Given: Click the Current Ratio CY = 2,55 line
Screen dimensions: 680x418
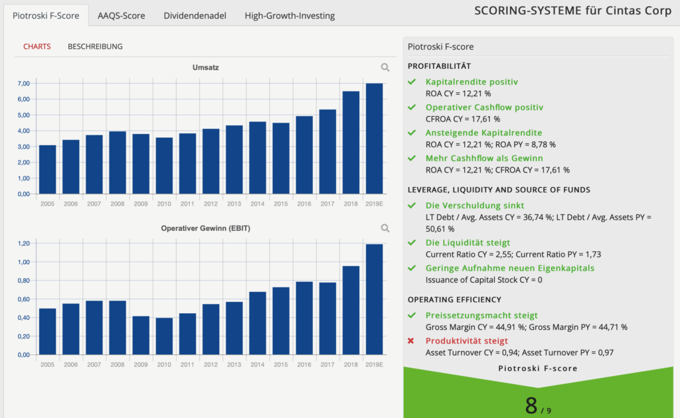Looking at the screenshot, I should coord(513,255).
